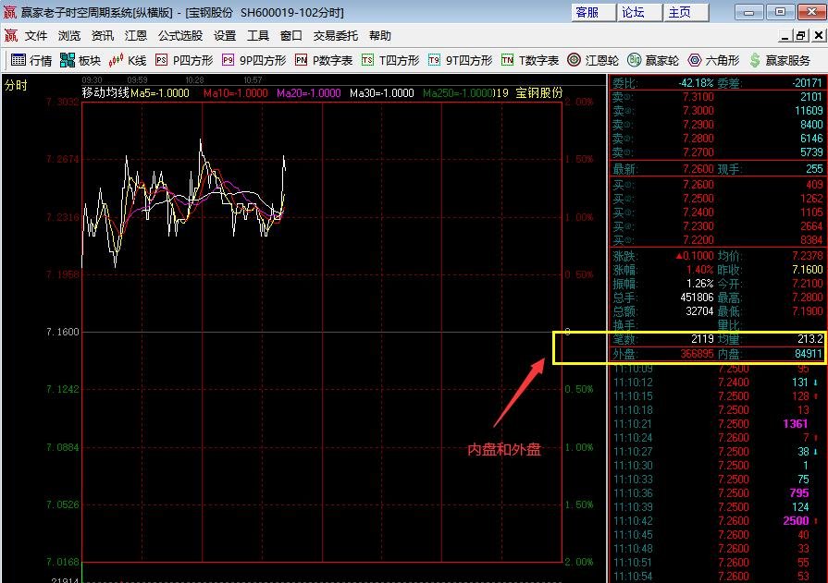Click the 分时 label on chart
The image size is (828, 583).
tap(16, 86)
